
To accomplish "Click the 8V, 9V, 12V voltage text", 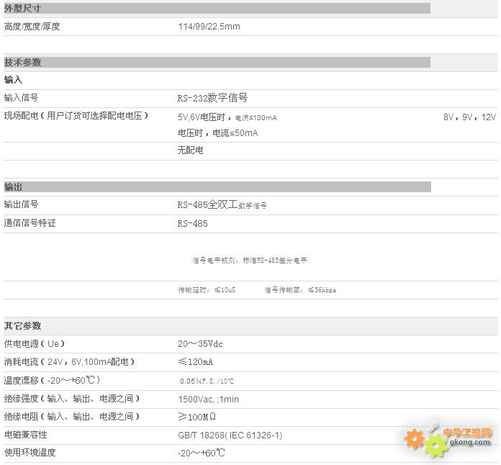I will (469, 117).
